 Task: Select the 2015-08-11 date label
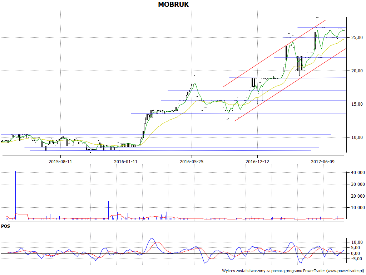pyautogui.click(x=60, y=161)
